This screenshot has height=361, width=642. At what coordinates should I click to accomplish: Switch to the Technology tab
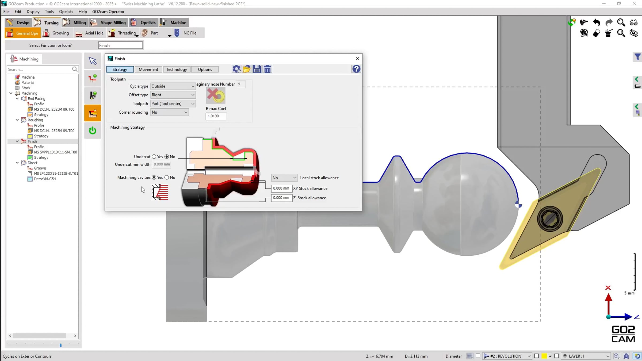click(177, 70)
